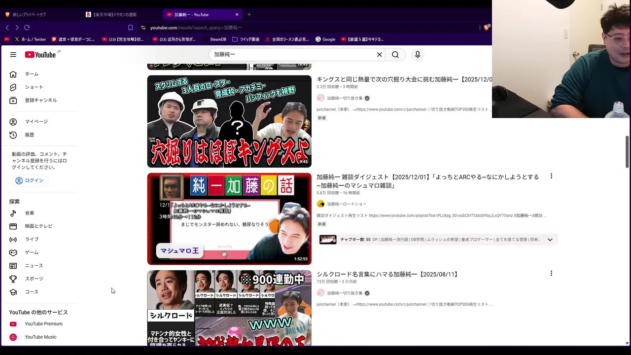The image size is (631, 355).
Task: Play the 純一加藤の話 digest thumbnail
Action: [x=229, y=219]
